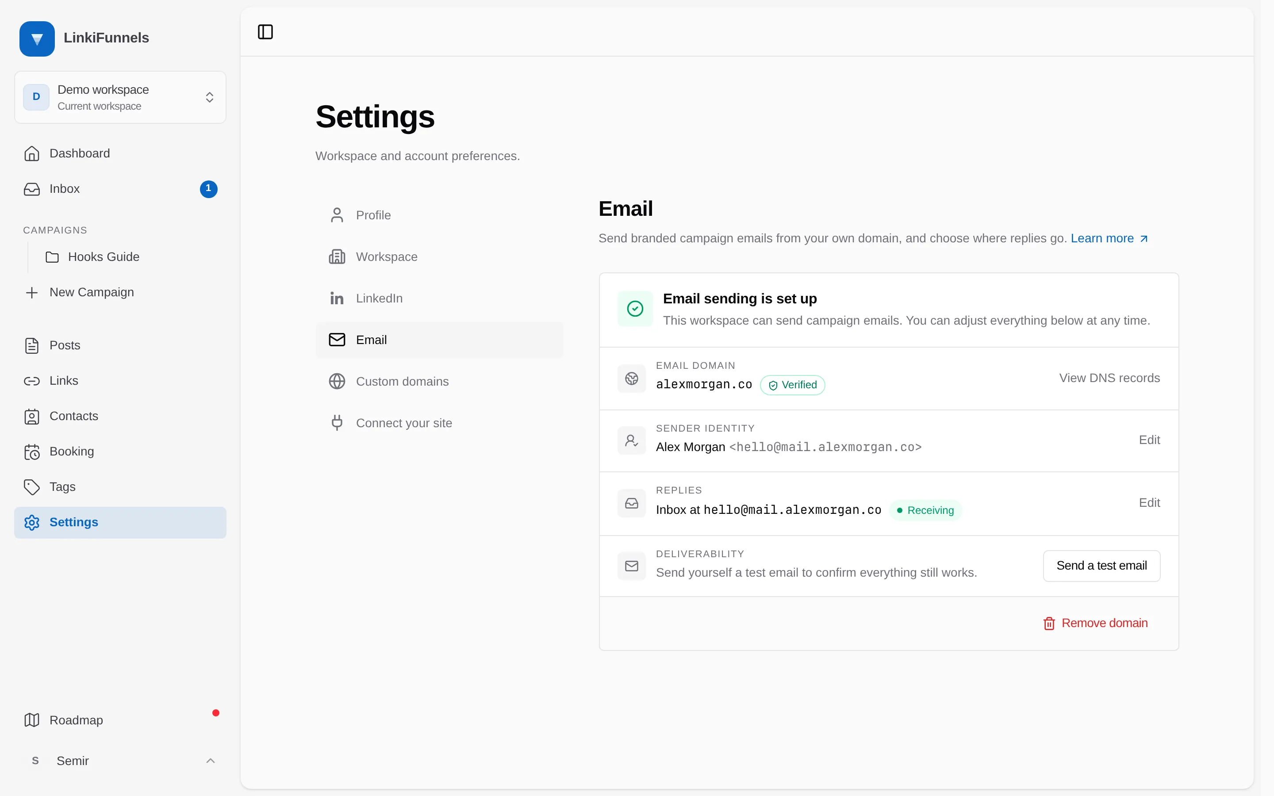Edit the Sender Identity
Screen dimensions: 1274x796
(1149, 440)
